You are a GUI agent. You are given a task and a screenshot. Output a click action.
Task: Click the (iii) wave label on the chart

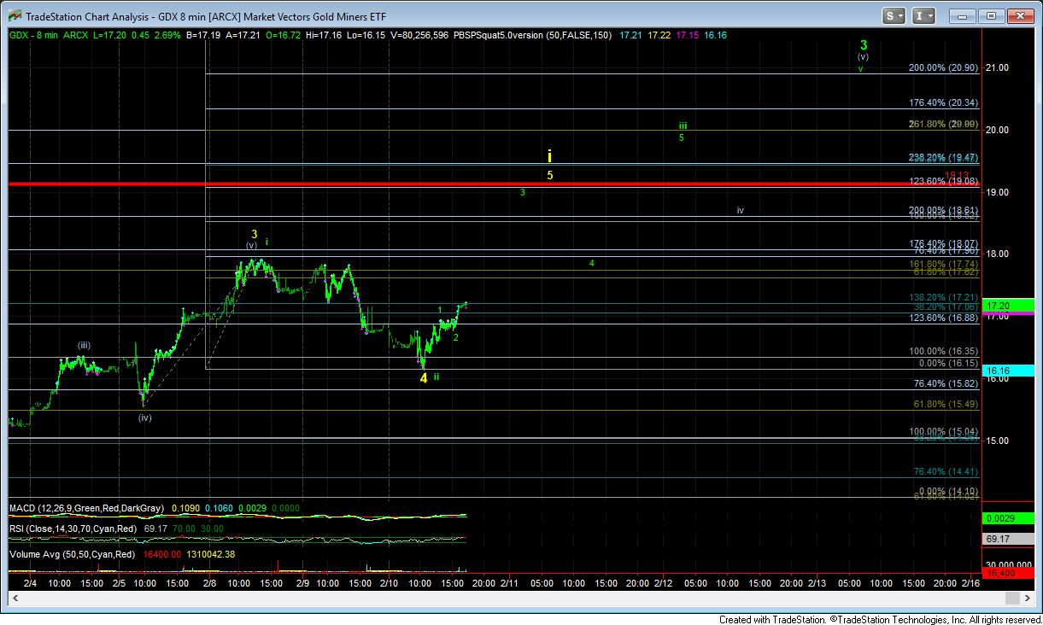click(84, 345)
